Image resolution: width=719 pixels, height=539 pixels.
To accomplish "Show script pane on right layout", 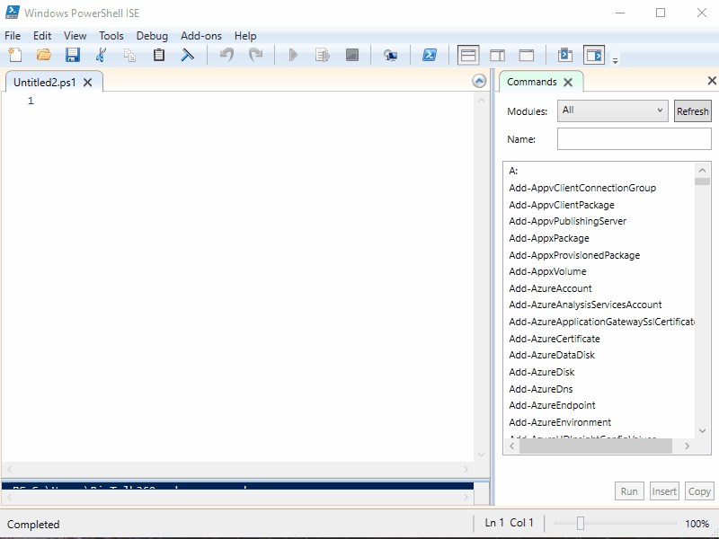I will 498,56.
